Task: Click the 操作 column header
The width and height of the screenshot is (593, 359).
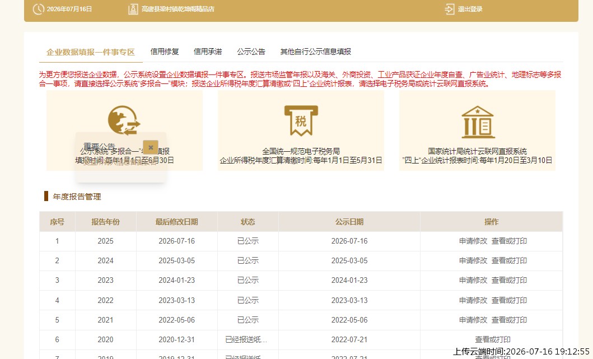Action: point(491,222)
